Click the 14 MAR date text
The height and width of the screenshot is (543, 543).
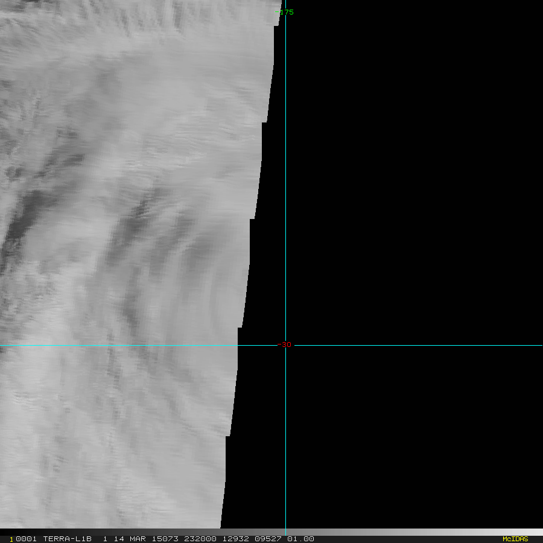coord(130,539)
